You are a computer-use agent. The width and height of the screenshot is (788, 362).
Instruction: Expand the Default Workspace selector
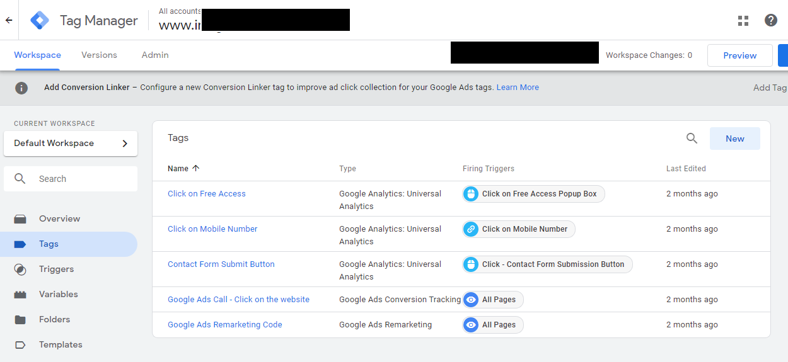pyautogui.click(x=71, y=144)
